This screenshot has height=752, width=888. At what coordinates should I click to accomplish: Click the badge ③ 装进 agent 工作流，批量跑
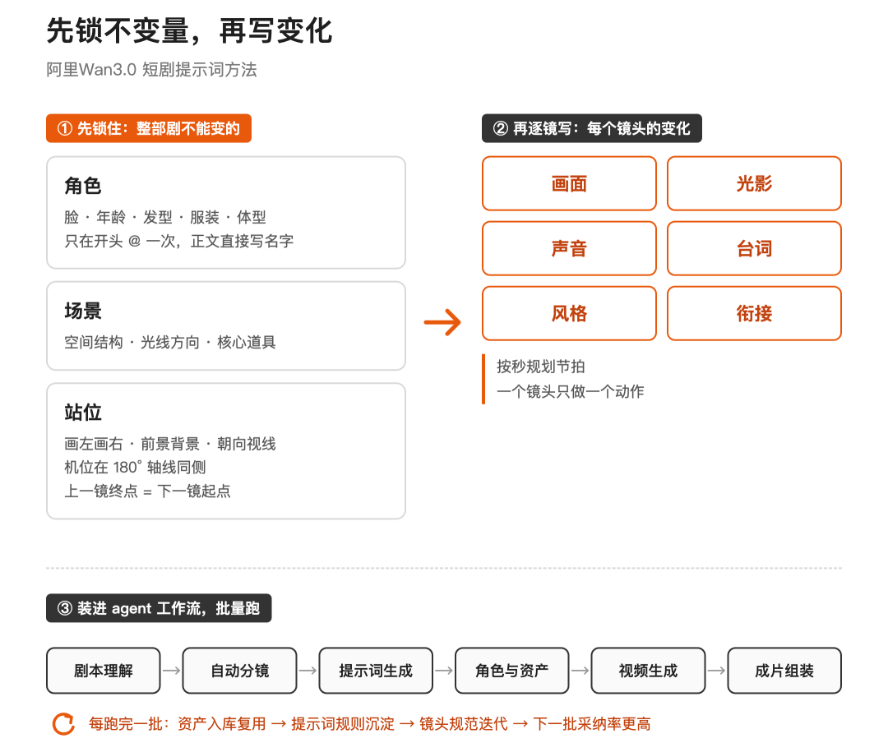point(160,608)
